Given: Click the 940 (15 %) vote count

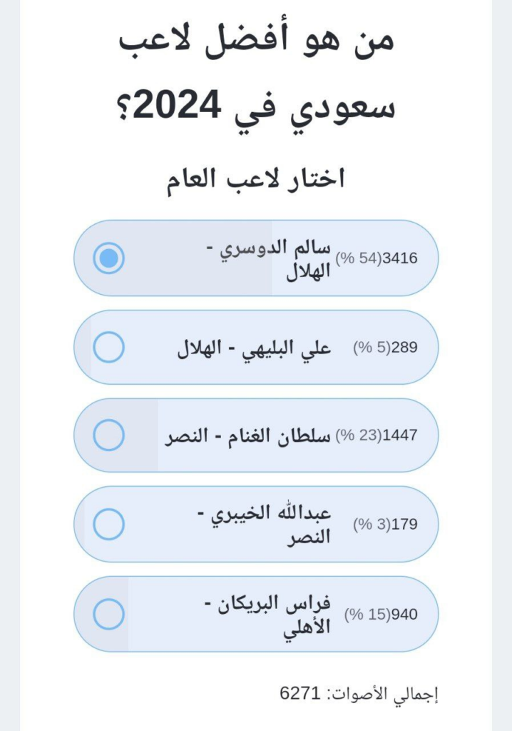Looking at the screenshot, I should [x=381, y=614].
